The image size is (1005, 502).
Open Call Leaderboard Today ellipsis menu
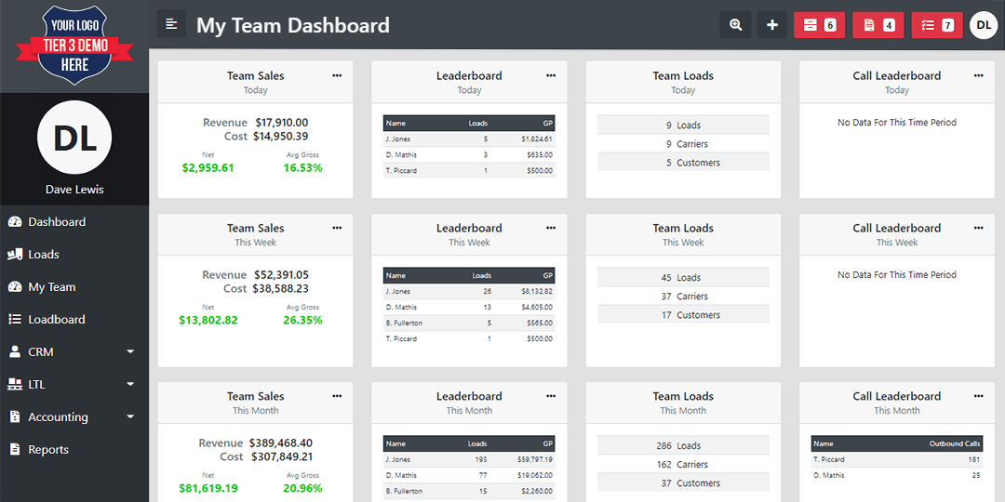pyautogui.click(x=978, y=75)
